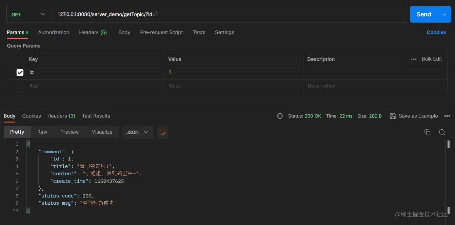Open the Settings tab
This screenshot has width=455, height=225.
[225, 32]
